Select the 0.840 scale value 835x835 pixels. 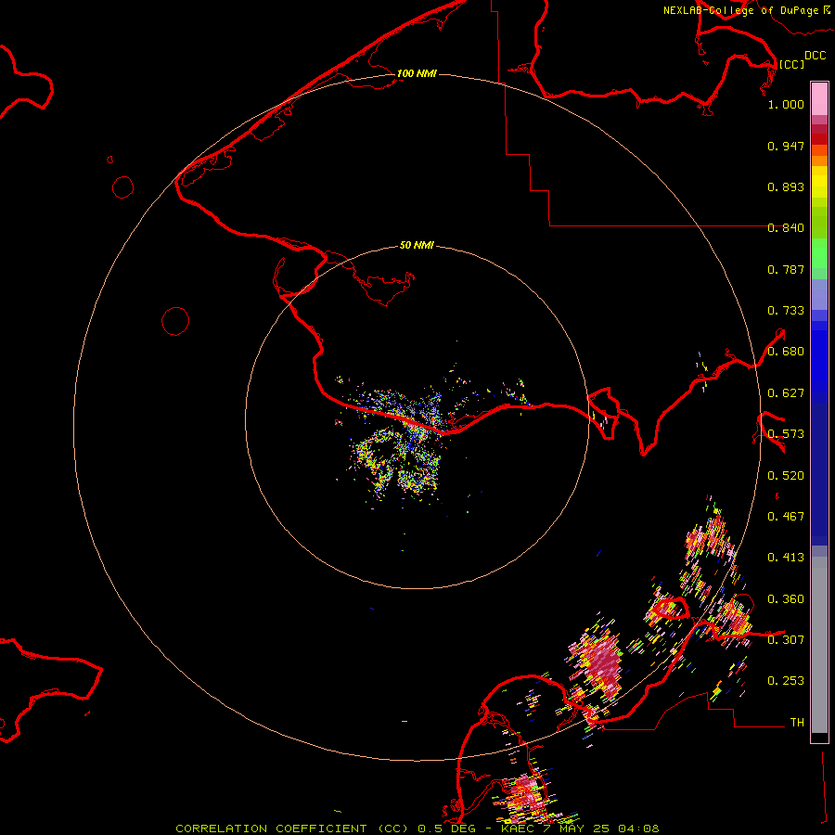coord(786,228)
